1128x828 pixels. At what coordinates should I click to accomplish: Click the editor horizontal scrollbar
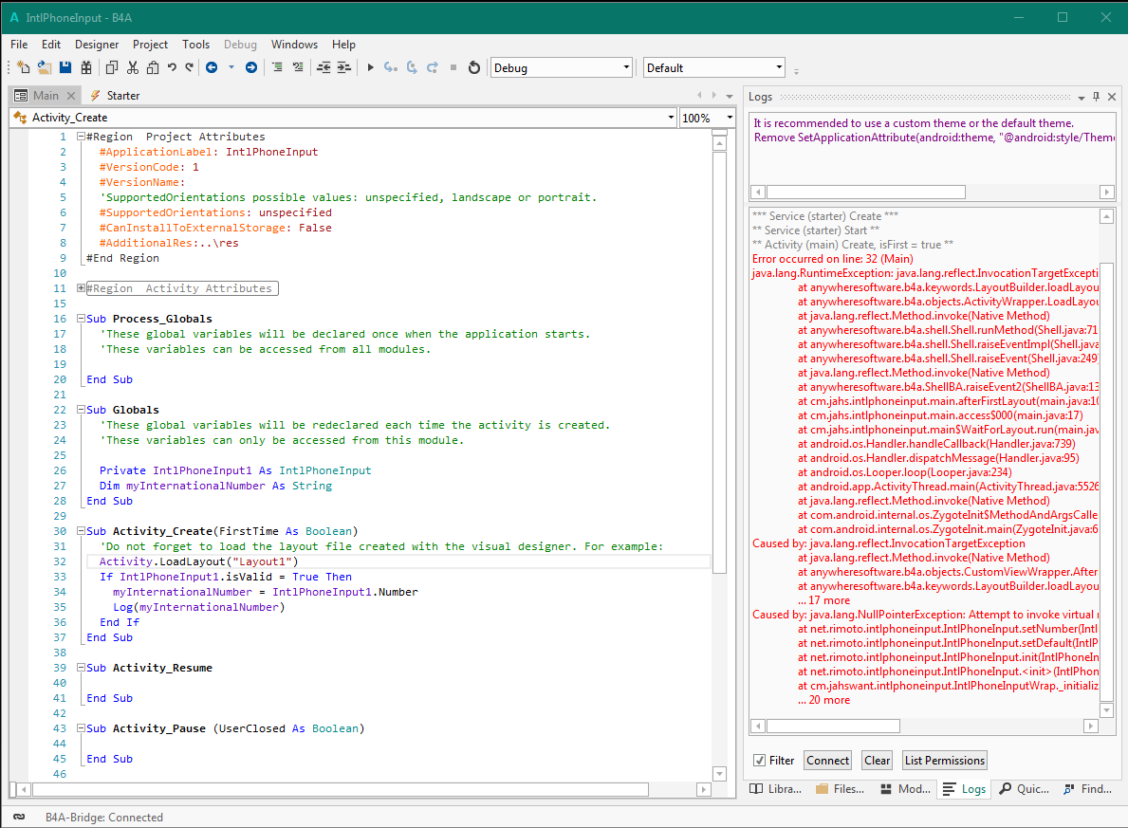[x=342, y=789]
